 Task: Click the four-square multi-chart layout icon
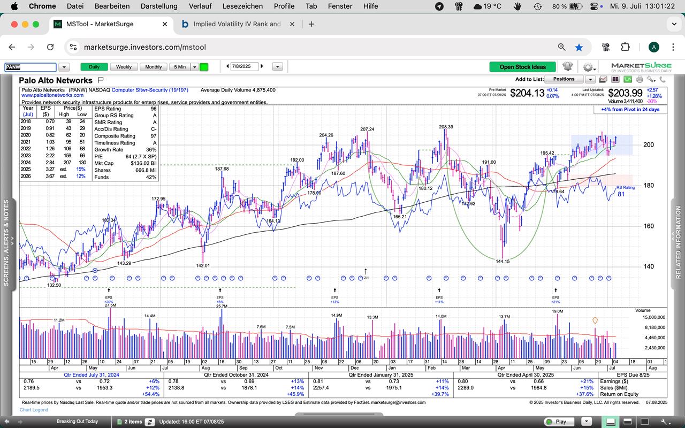(615, 80)
